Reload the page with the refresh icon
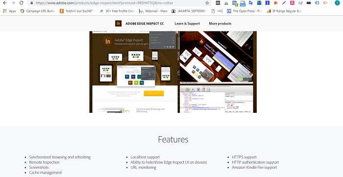Viewport: 343px width, 177px height. point(21,3)
